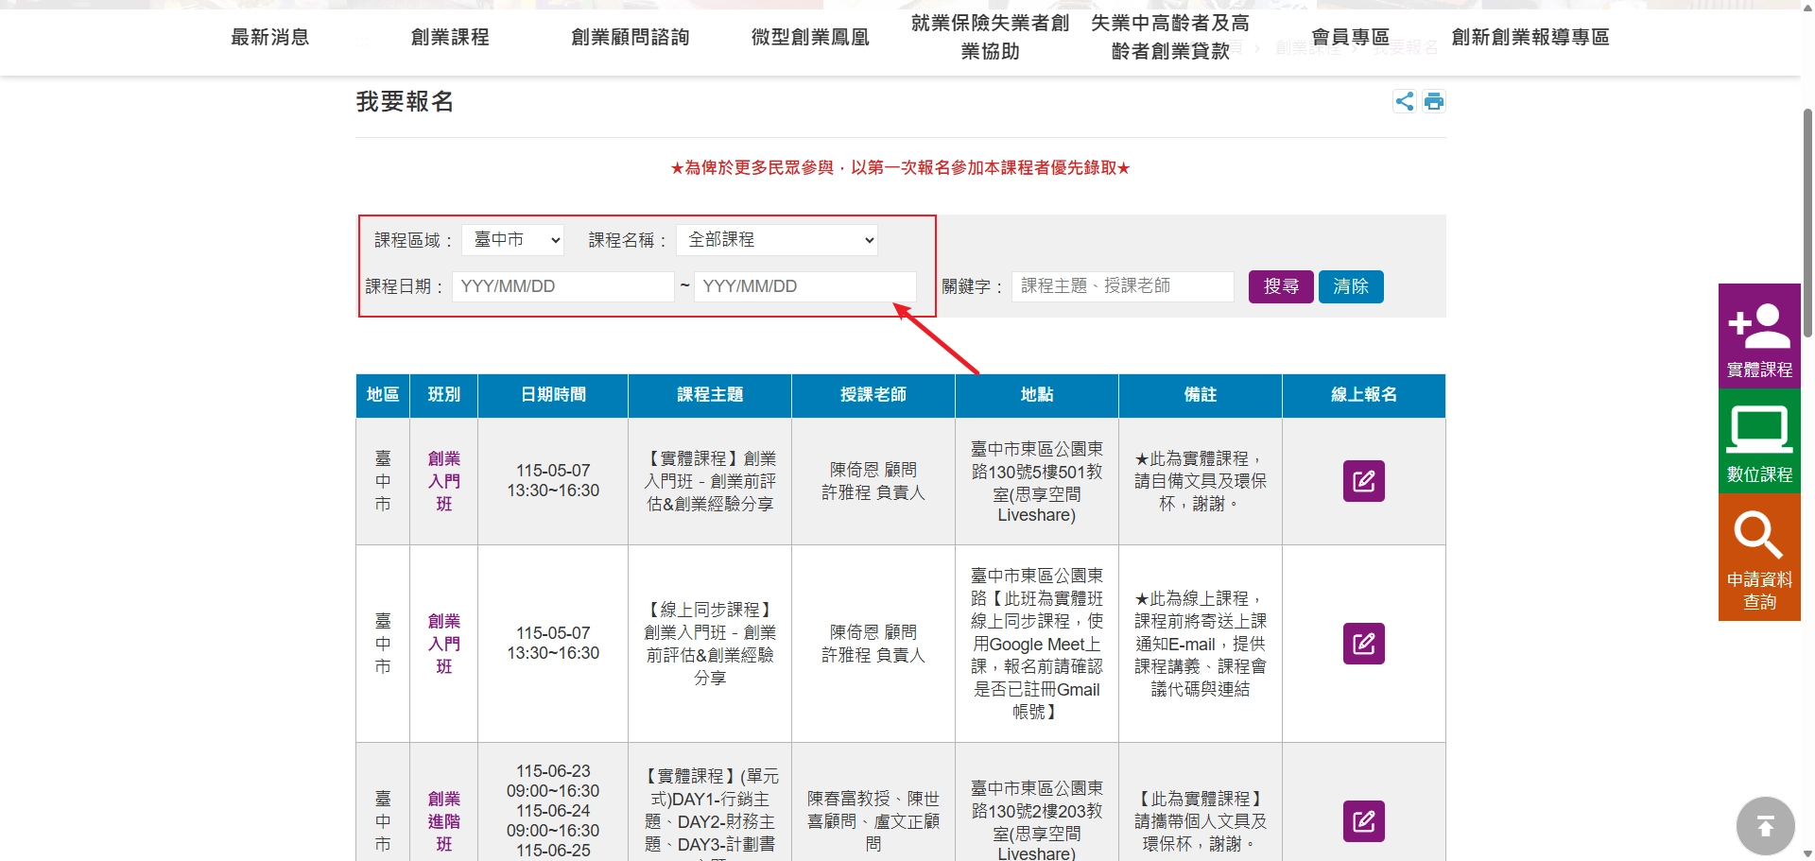
Task: Open the 會員專區 navigation menu
Action: (1350, 37)
